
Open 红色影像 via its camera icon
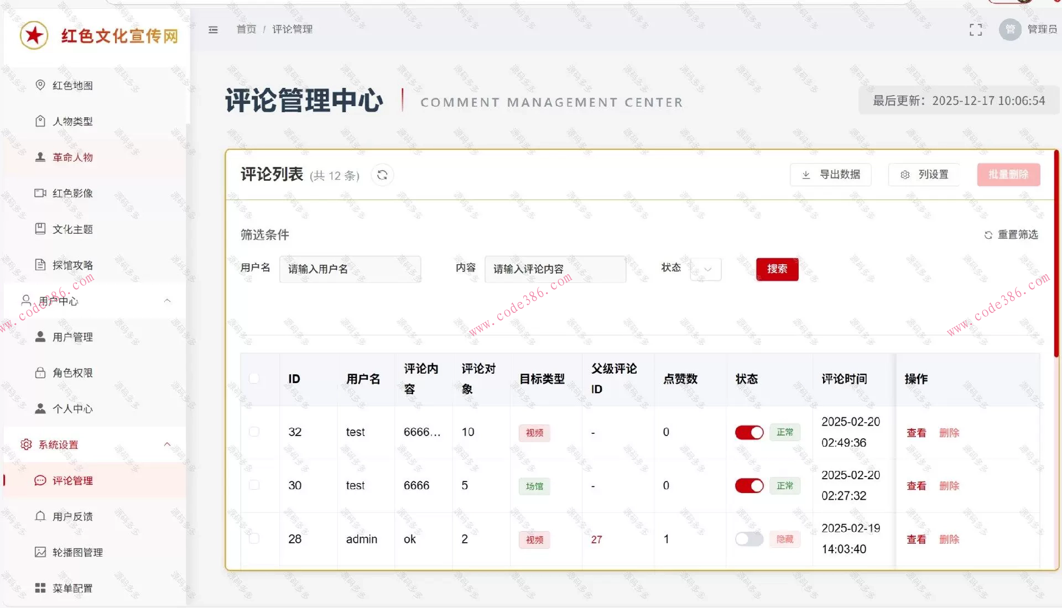coord(40,193)
